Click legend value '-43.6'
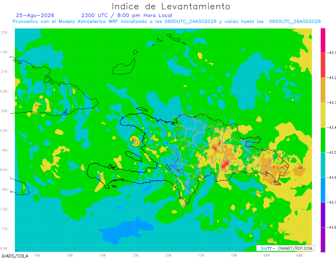336x259 pixels. click(x=331, y=177)
